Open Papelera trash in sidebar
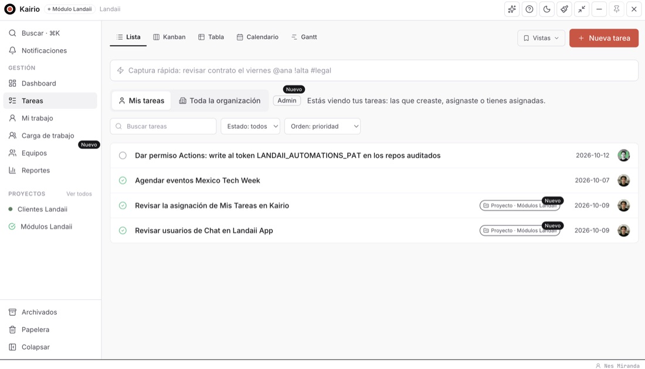The height and width of the screenshot is (369, 645). (50, 330)
